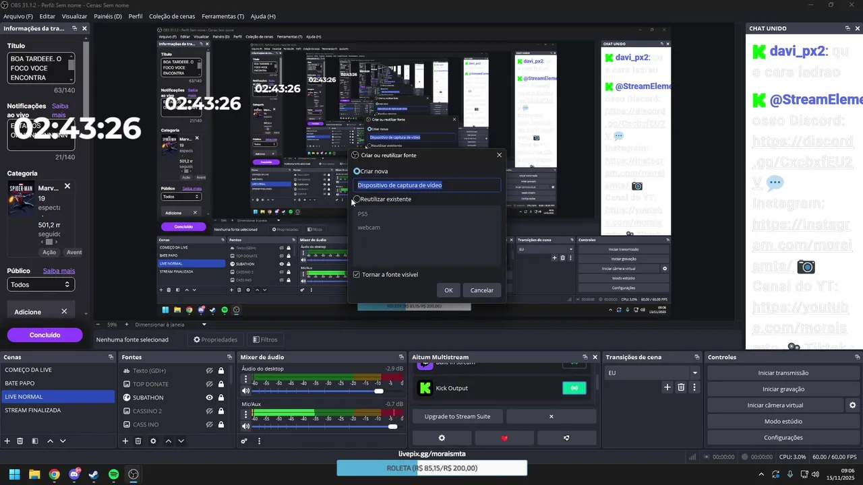Open source properties gear in Fontes toolbar
The height and width of the screenshot is (485, 863).
tap(153, 441)
